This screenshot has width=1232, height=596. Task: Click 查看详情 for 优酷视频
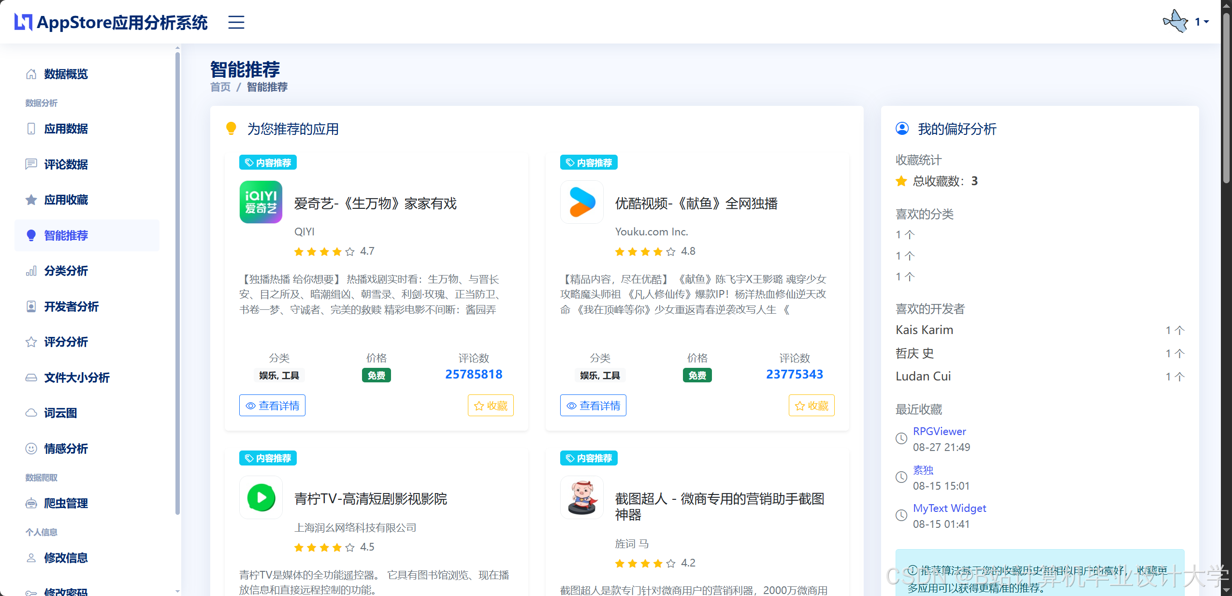(x=593, y=406)
